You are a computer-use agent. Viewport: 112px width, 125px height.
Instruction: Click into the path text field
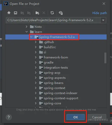pyautogui.click(x=53, y=20)
